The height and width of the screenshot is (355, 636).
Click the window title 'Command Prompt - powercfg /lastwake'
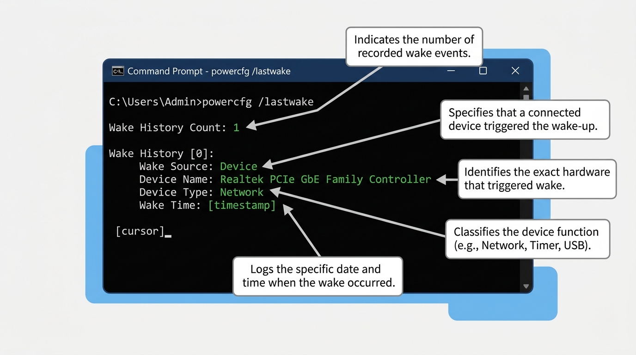click(x=209, y=71)
